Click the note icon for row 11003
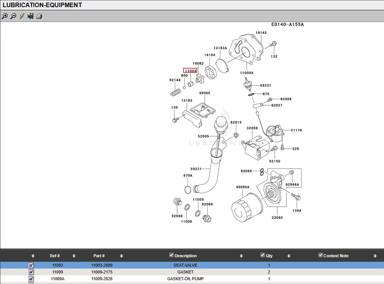 click(x=31, y=265)
